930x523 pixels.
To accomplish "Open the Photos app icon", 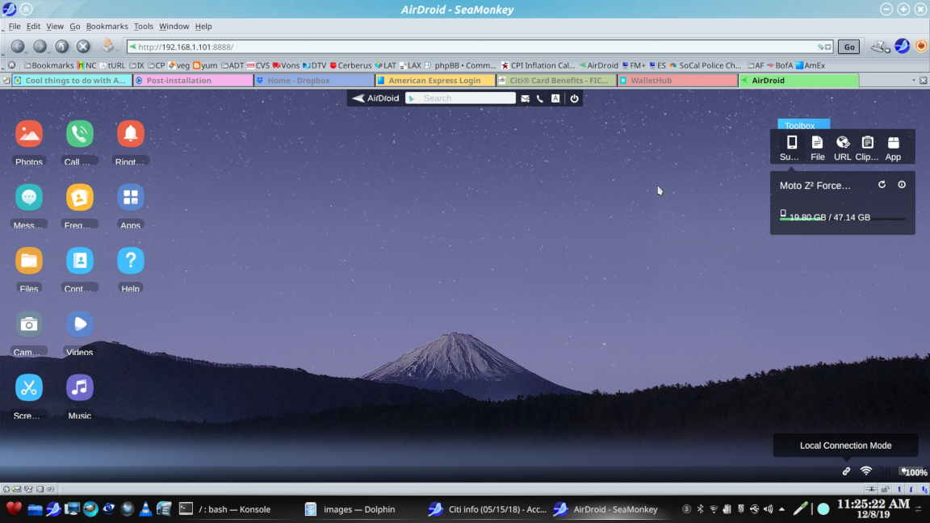I will (29, 134).
